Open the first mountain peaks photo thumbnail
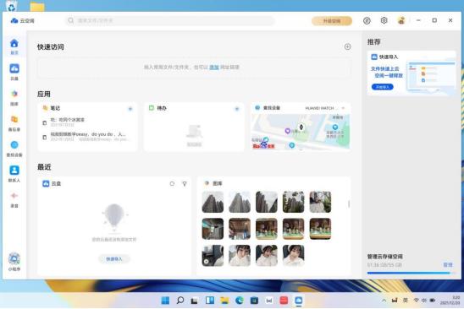The image size is (464, 309). pyautogui.click(x=213, y=202)
